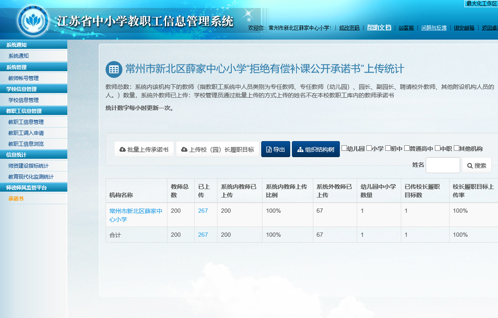The image size is (498, 318).
Task: Open the 组织结构树 organization tree
Action: [315, 150]
